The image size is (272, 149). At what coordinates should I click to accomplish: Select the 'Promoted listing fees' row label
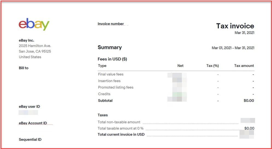(116, 87)
